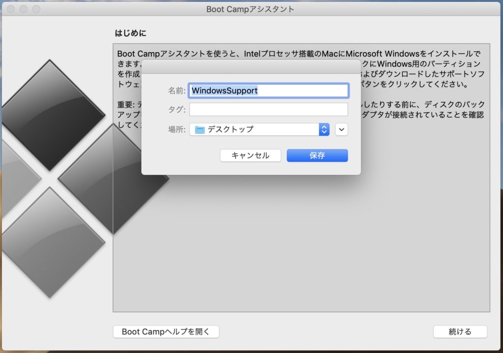The image size is (503, 353).
Task: Click the 名前 field containing WindowsSupport
Action: click(x=269, y=90)
